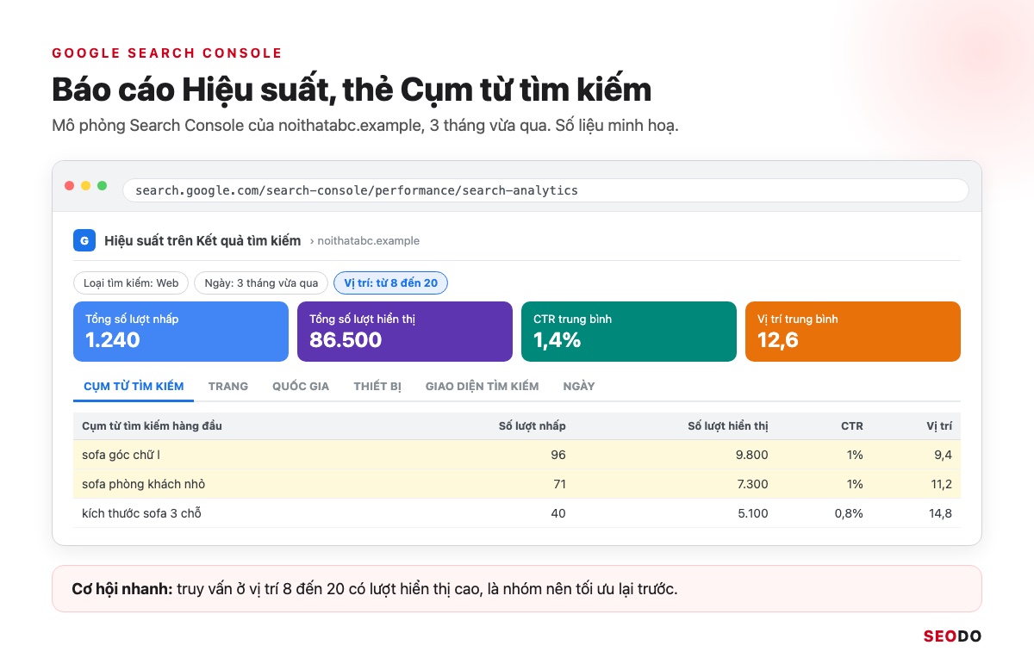
Task: Switch to the 'NGÀY' tab
Action: pyautogui.click(x=579, y=386)
